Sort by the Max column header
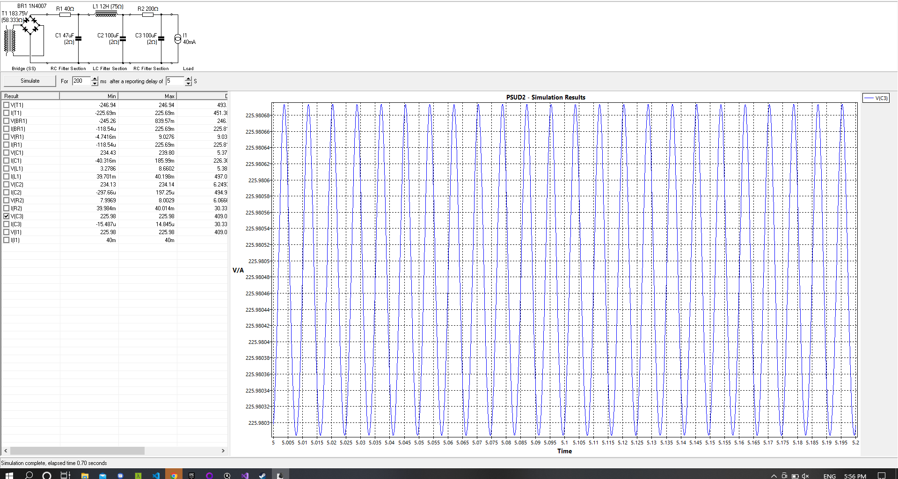 [x=147, y=96]
